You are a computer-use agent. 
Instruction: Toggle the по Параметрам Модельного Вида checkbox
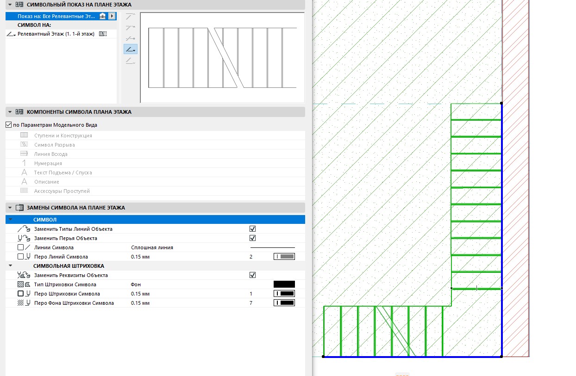click(x=8, y=125)
